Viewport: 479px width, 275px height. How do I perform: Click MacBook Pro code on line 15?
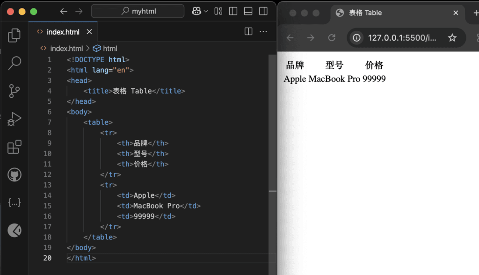159,206
